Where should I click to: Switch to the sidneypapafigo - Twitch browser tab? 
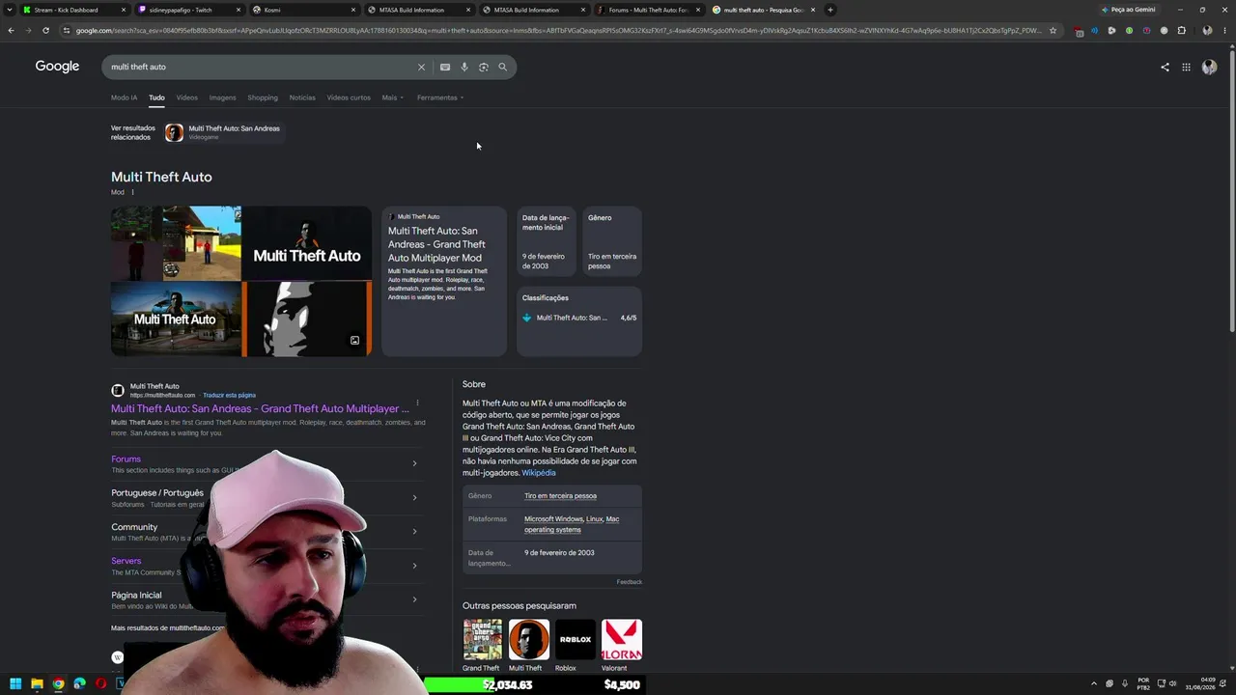pos(187,10)
